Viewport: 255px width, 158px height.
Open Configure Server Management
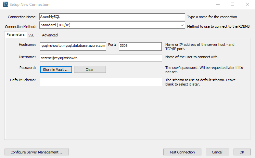pyautogui.click(x=37, y=152)
